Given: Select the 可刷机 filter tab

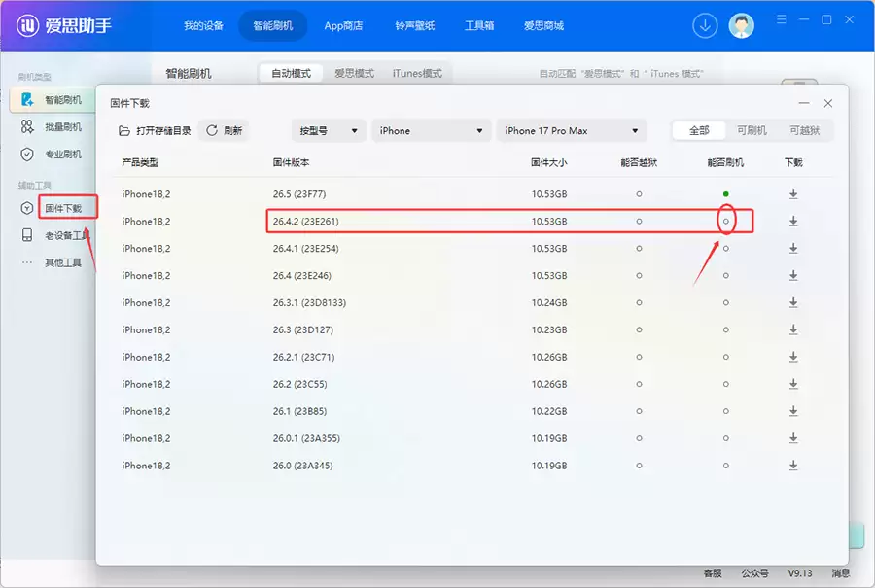Looking at the screenshot, I should pos(752,130).
